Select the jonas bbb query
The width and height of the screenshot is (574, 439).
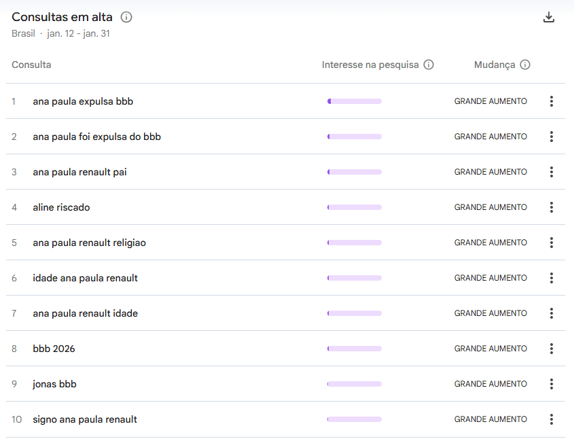54,384
